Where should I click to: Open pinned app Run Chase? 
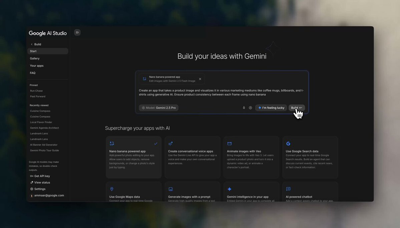pos(36,91)
